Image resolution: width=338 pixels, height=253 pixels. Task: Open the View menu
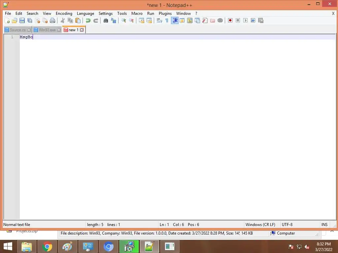pyautogui.click(x=47, y=13)
